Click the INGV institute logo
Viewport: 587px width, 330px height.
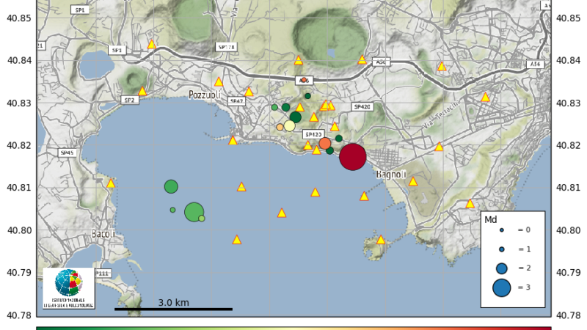coord(68,288)
